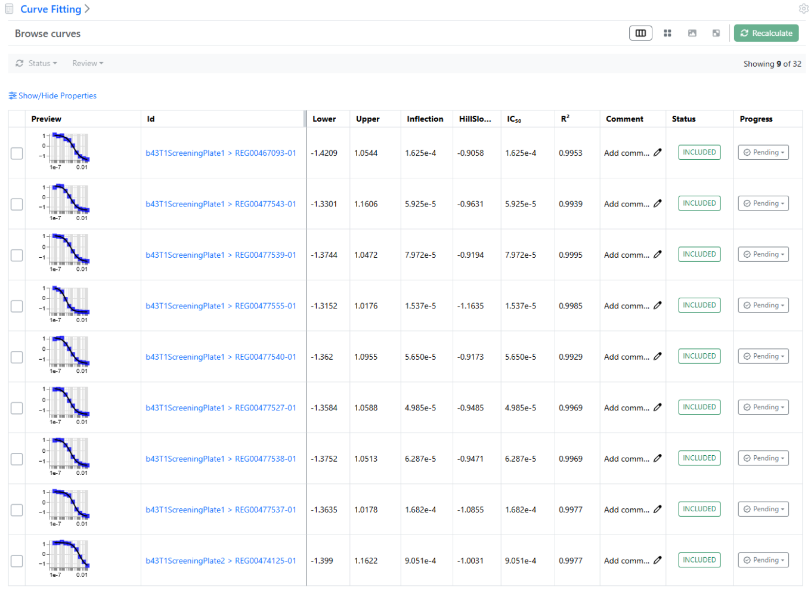
Task: Switch to the image view mode
Action: [692, 33]
